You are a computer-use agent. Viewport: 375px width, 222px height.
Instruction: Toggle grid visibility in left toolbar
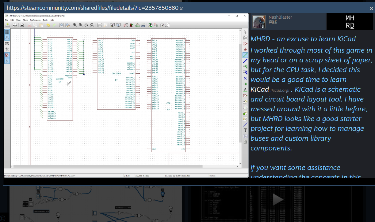click(x=7, y=31)
